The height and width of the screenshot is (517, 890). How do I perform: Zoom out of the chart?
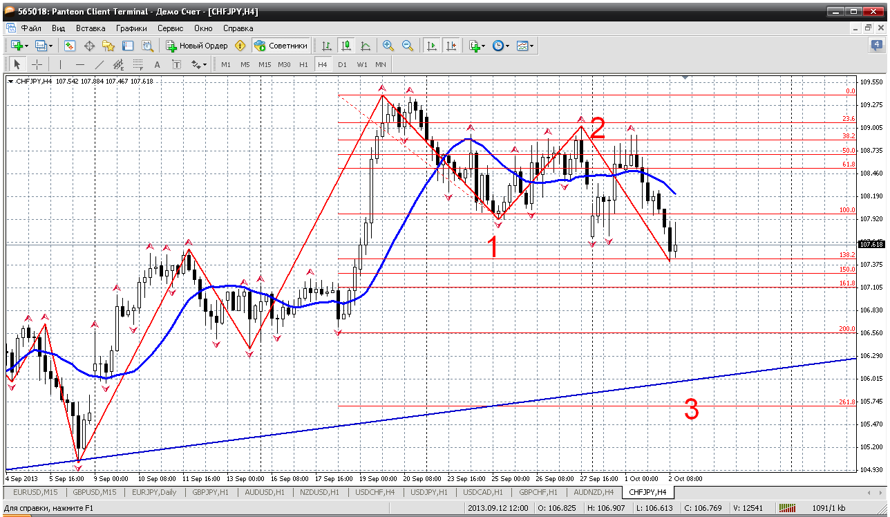coord(408,46)
